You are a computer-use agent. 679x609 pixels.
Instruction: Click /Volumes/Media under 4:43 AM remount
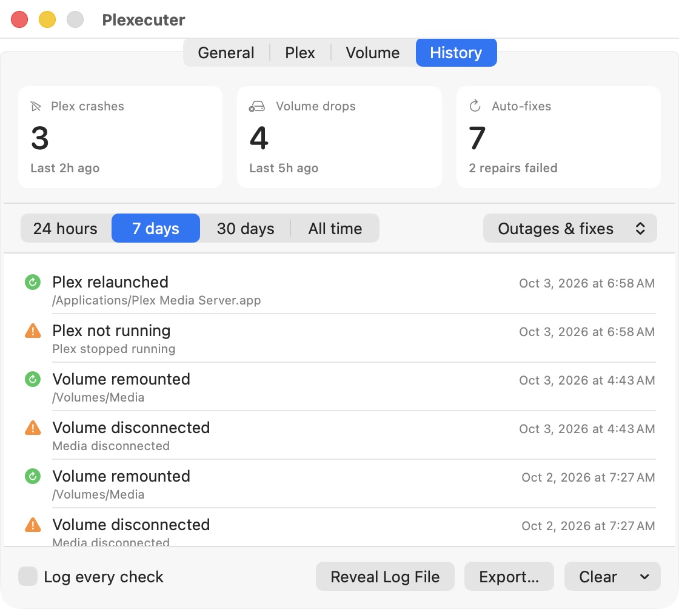click(98, 397)
